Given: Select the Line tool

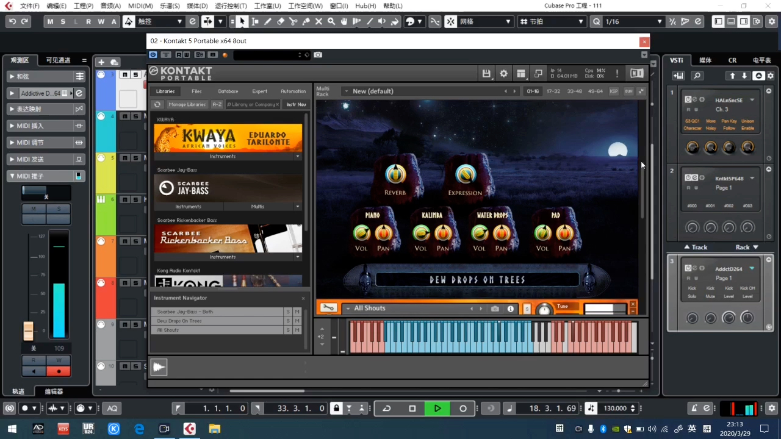Looking at the screenshot, I should pyautogui.click(x=370, y=21).
